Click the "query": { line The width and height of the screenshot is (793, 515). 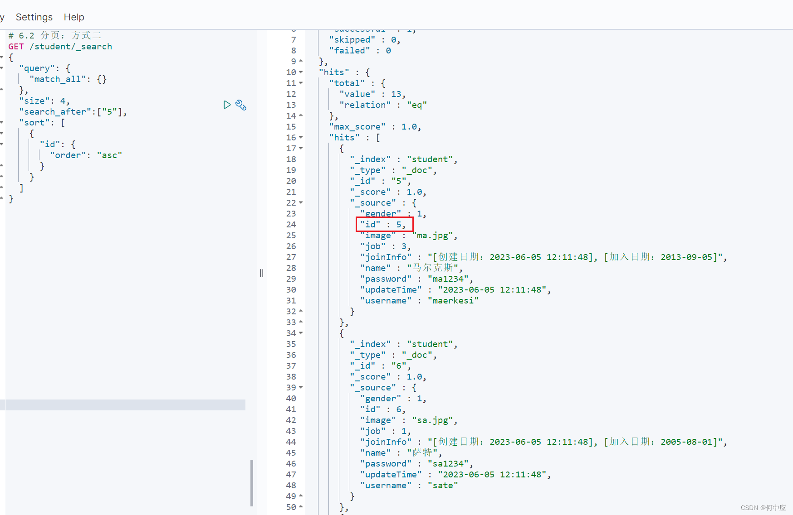(x=45, y=68)
